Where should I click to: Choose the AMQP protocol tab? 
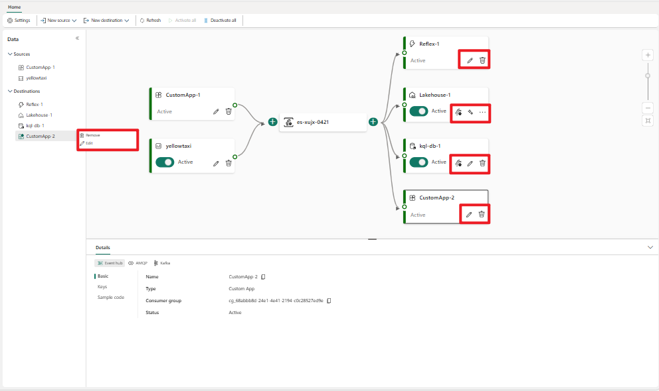point(138,263)
